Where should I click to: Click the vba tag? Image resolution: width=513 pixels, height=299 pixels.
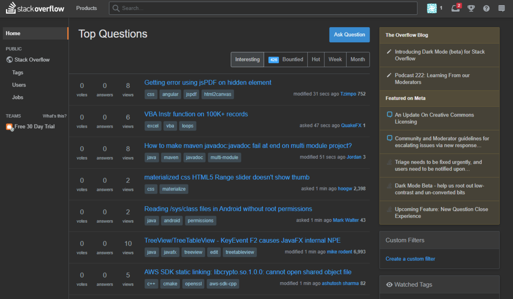(x=170, y=126)
